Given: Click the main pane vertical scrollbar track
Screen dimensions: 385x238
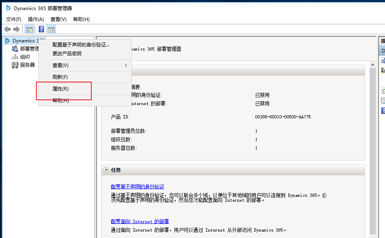Looking at the screenshot, I should point(373,151).
